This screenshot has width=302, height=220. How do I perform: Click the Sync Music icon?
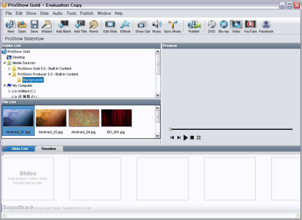click(172, 26)
